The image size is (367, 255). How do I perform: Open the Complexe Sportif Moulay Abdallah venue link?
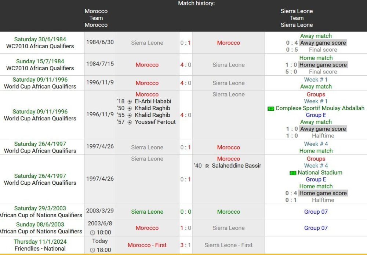(x=320, y=108)
